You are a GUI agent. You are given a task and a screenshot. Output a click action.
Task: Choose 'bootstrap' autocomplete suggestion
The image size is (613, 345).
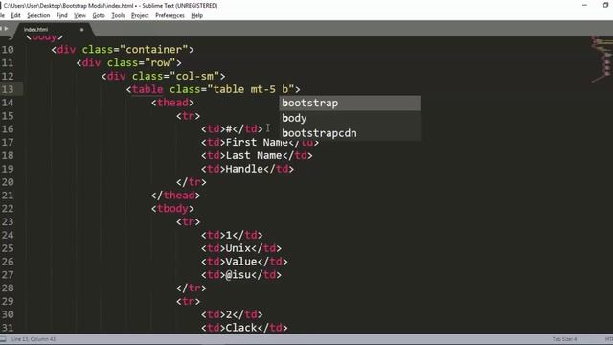tap(351, 103)
